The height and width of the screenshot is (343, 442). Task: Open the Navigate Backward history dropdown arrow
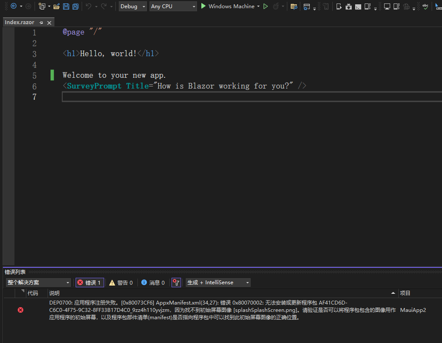(21, 6)
